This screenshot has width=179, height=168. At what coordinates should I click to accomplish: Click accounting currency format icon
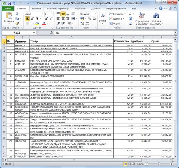[x=82, y=19]
